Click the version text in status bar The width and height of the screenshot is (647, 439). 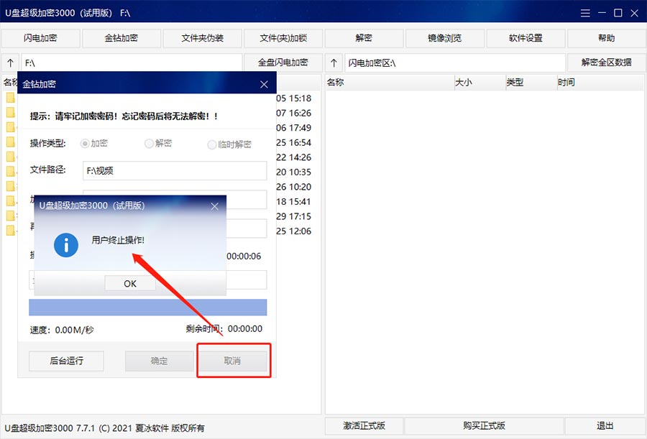(105, 428)
